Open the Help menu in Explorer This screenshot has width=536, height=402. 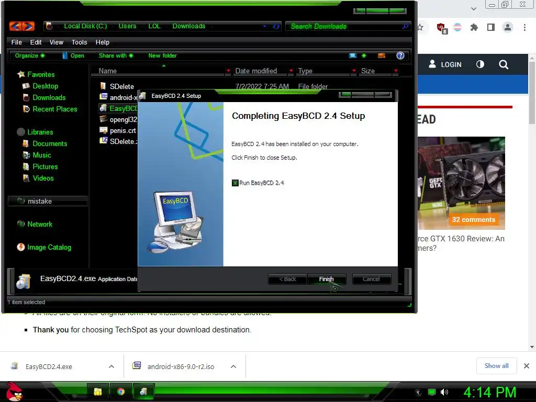coord(102,42)
